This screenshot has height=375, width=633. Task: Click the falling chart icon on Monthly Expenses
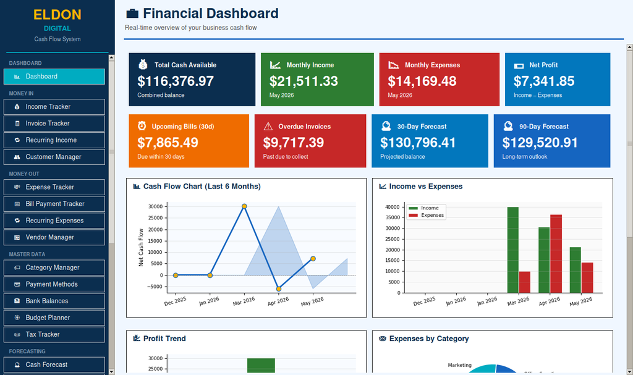pos(394,65)
